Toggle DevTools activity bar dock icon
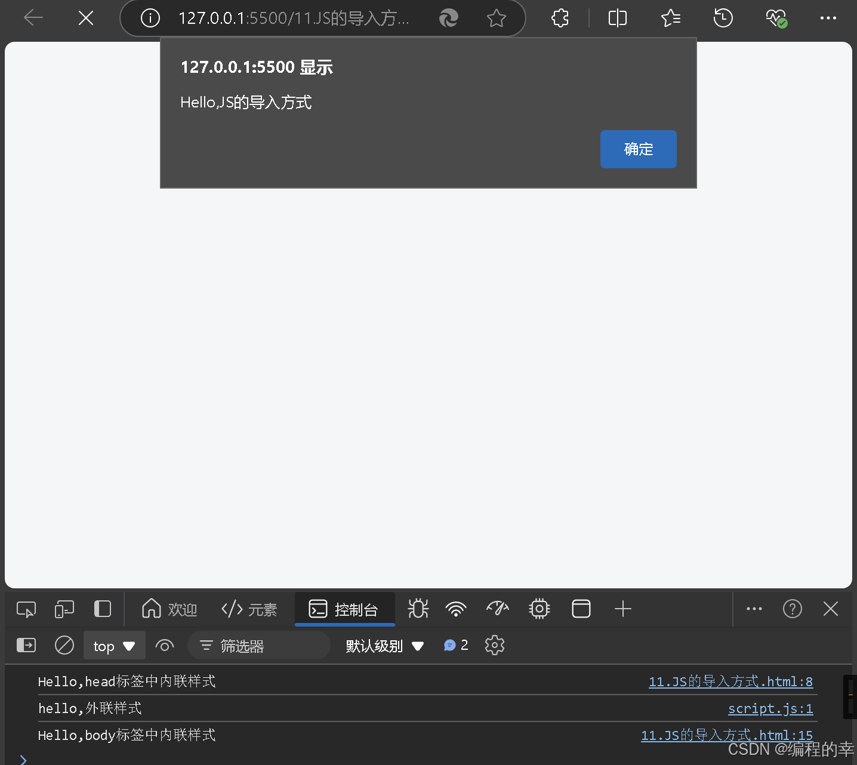This screenshot has height=765, width=857. point(103,609)
